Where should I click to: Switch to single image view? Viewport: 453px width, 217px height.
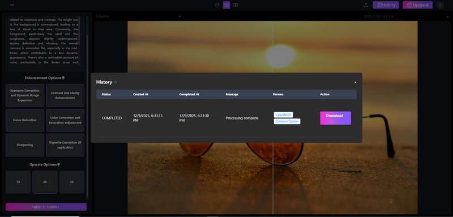217,5
